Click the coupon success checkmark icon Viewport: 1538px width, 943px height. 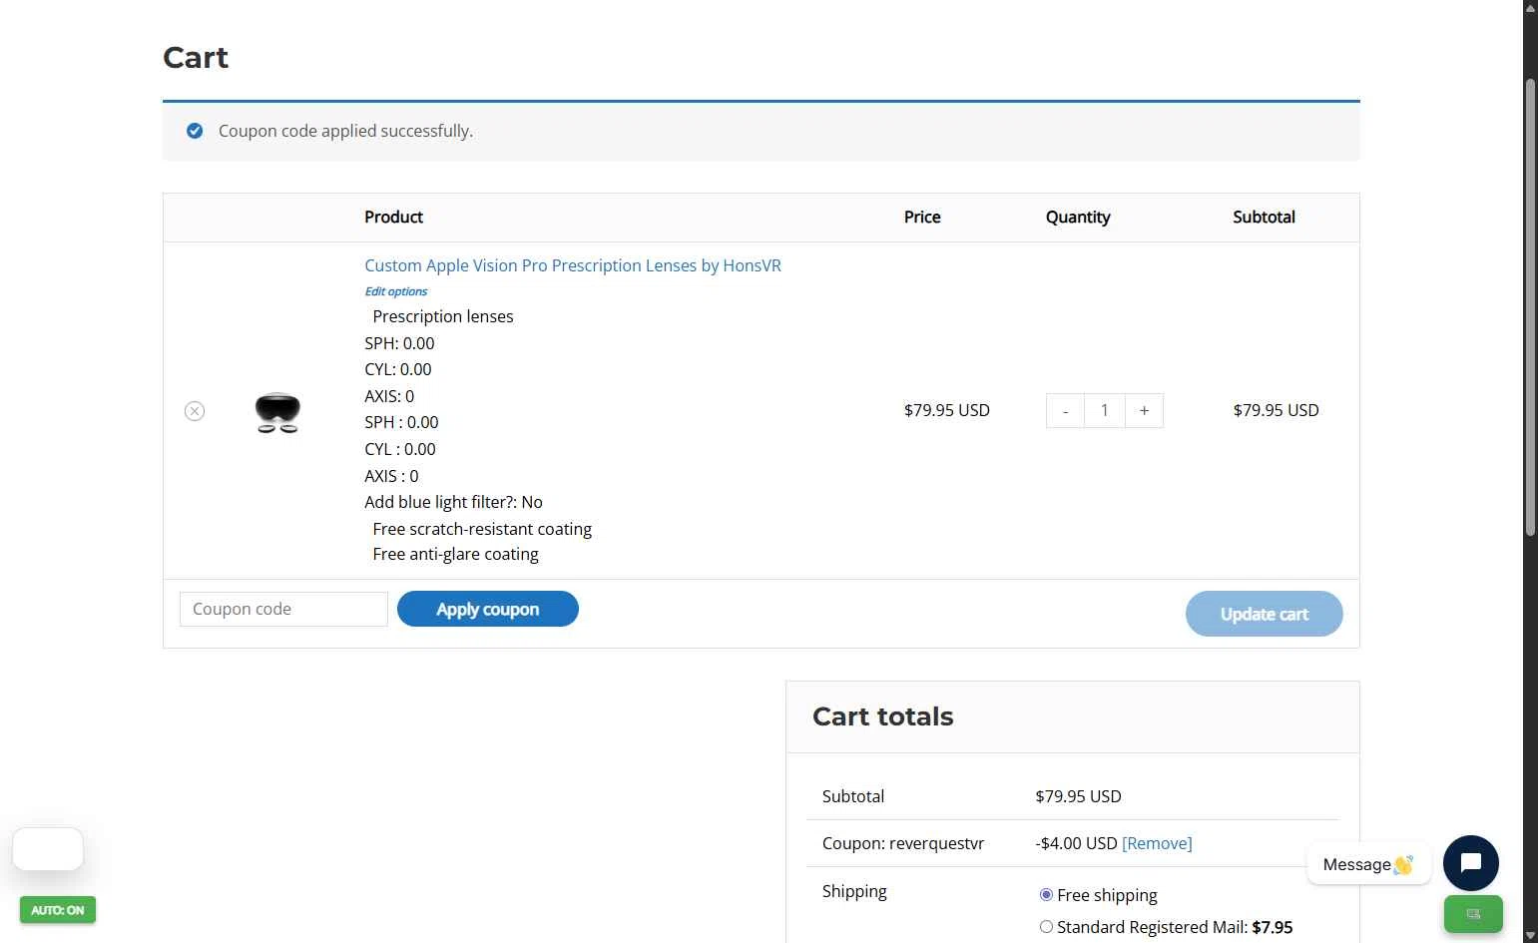195,131
